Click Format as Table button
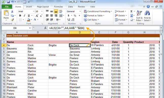The height and width of the screenshot is (98, 164). [94, 16]
